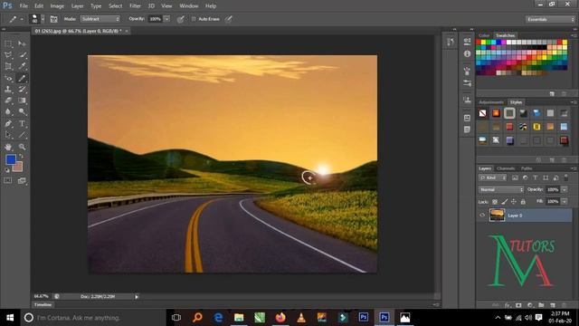The width and height of the screenshot is (579, 326).
Task: Toggle Lock position
Action: (x=514, y=202)
